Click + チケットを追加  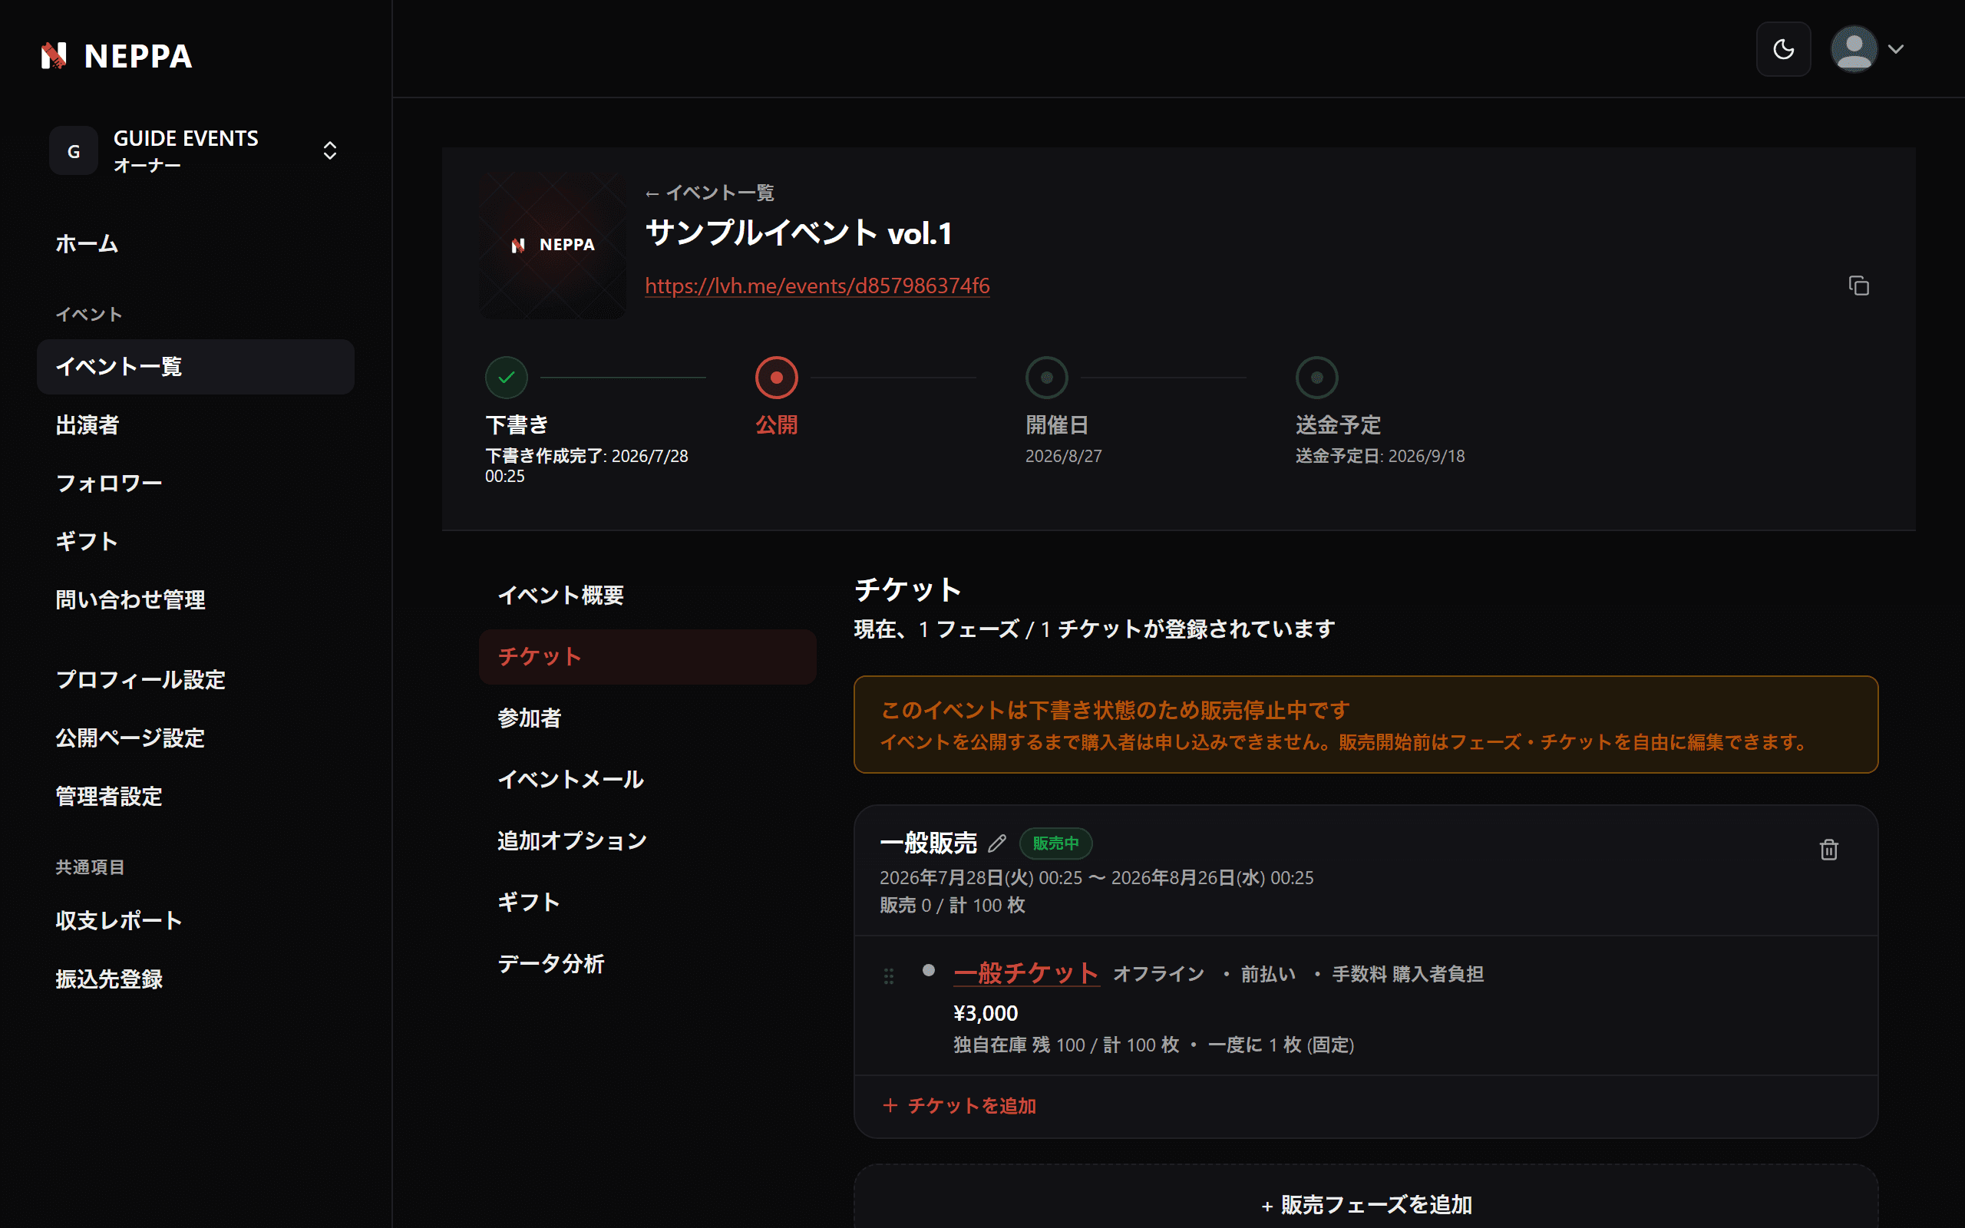click(959, 1105)
